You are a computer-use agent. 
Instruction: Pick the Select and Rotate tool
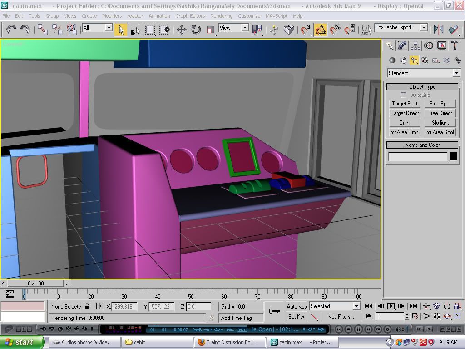click(x=196, y=30)
